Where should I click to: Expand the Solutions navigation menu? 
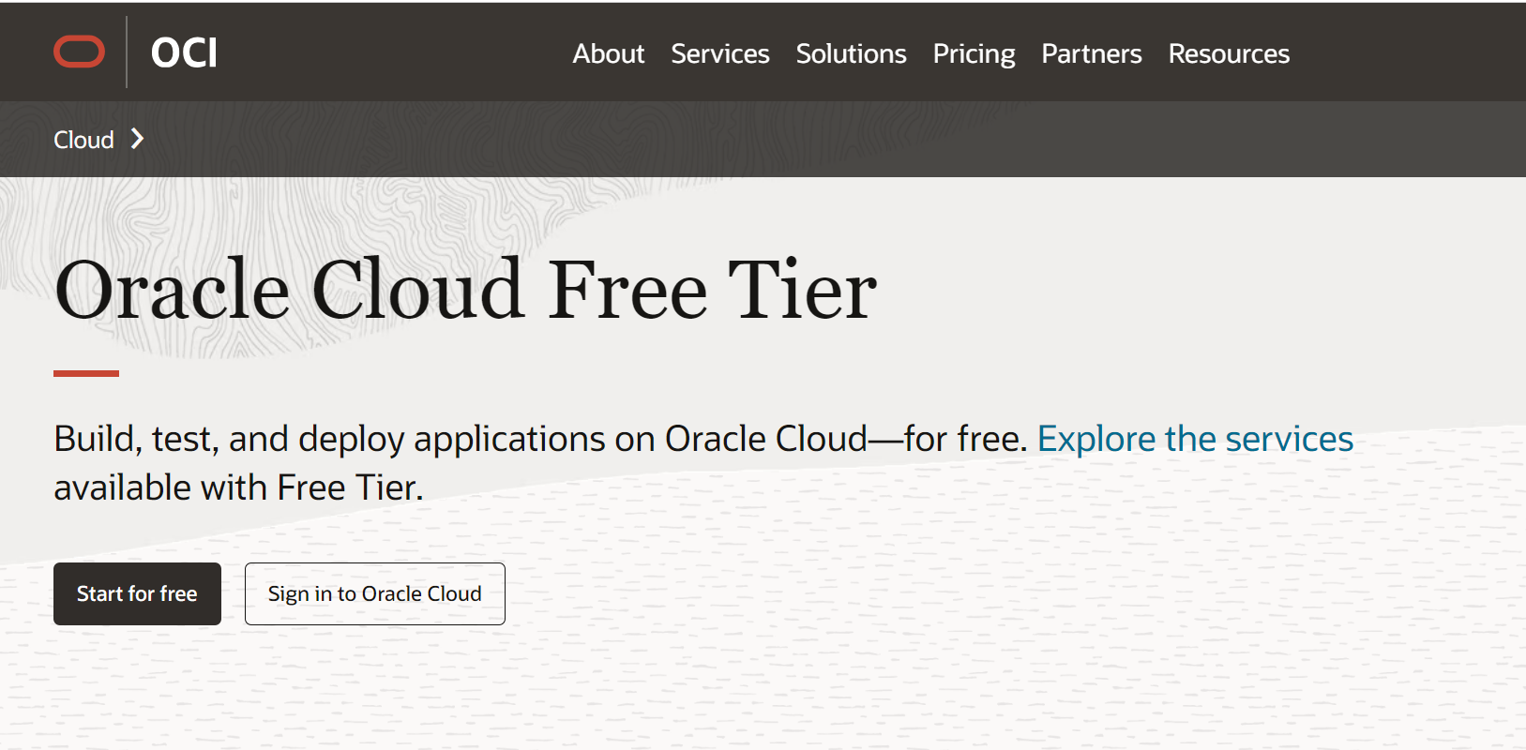(851, 54)
